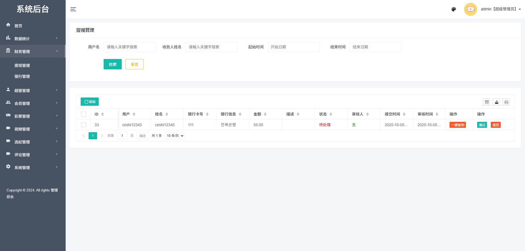Expand the 数据统计 menu arrow
Viewport: 525px width, 251px height.
(x=57, y=38)
